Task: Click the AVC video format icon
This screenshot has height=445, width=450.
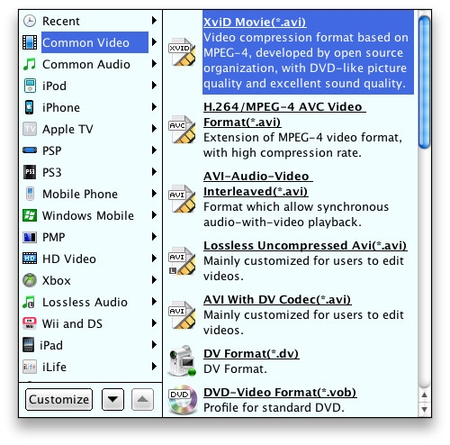Action: click(182, 130)
